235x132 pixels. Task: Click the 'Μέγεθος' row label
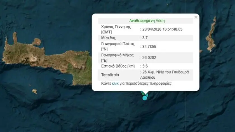coord(109,38)
